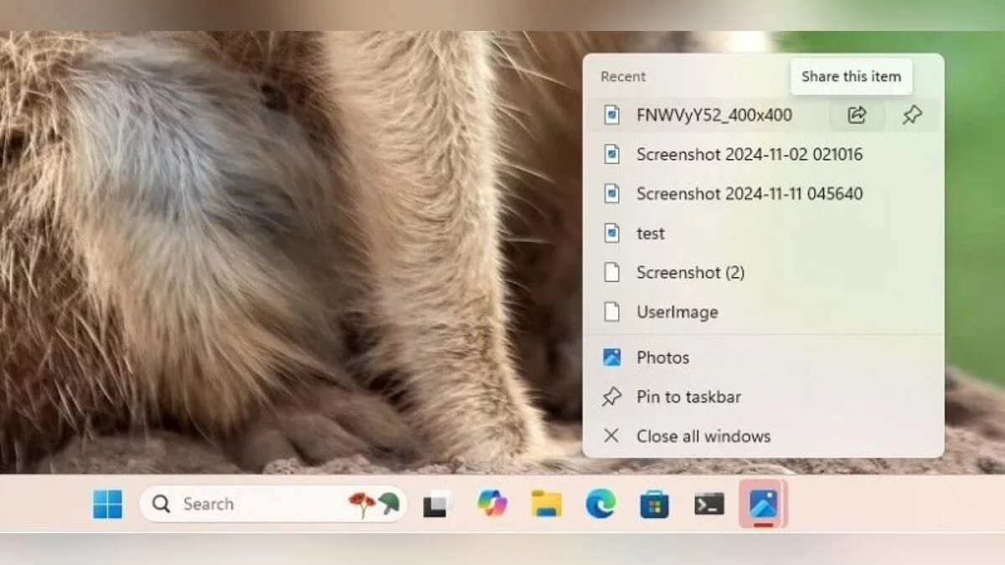
Task: Open Task View from the taskbar
Action: [438, 504]
